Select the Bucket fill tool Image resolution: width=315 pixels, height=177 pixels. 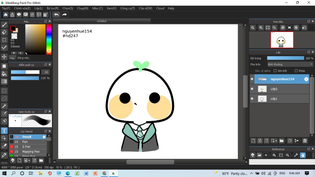[4, 74]
